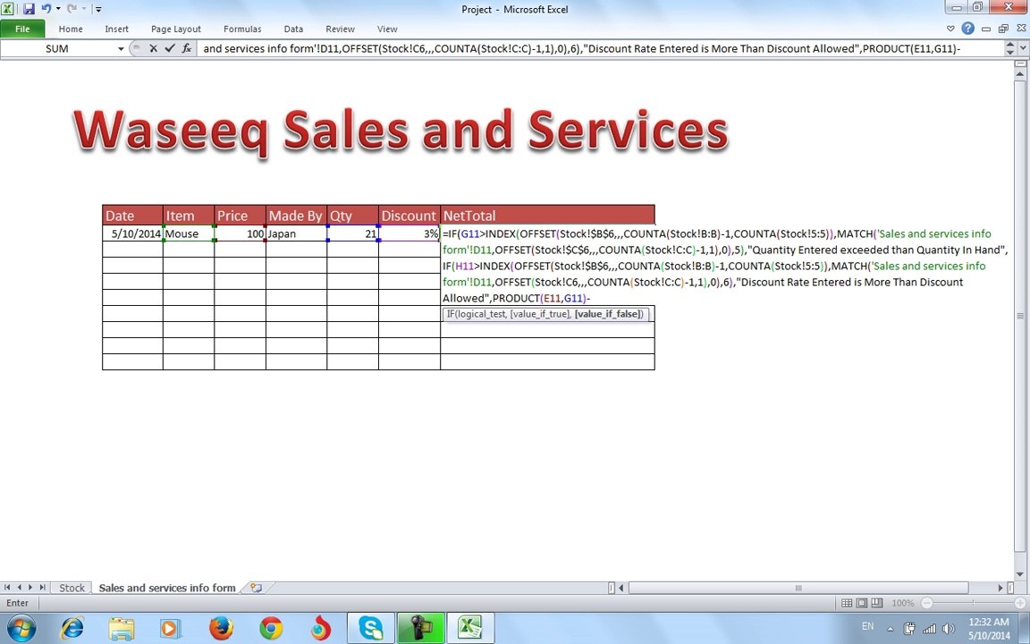
Task: Expand the formula bar with chevron
Action: tap(1023, 48)
